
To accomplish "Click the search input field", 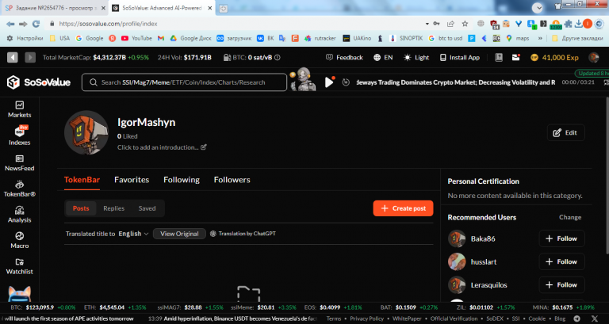I will 184,82.
